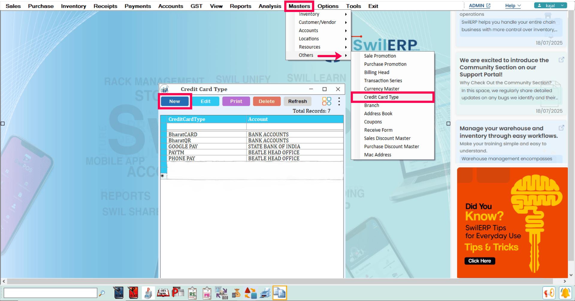The width and height of the screenshot is (575, 301).
Task: Open the kajal user dropdown
Action: click(550, 5)
